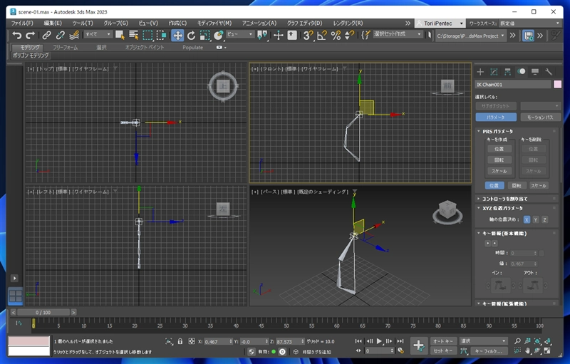Click the モーション パス button
The width and height of the screenshot is (570, 364).
coord(540,118)
